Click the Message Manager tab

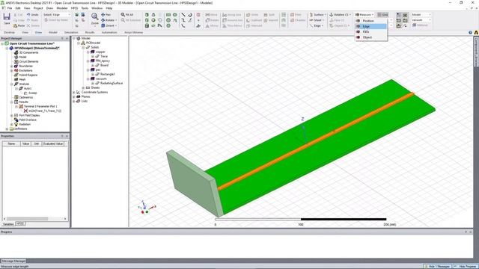13,262
